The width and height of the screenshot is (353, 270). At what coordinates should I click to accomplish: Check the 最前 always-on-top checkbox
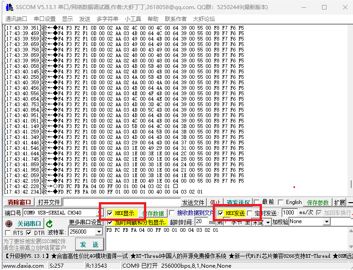[x=256, y=202]
